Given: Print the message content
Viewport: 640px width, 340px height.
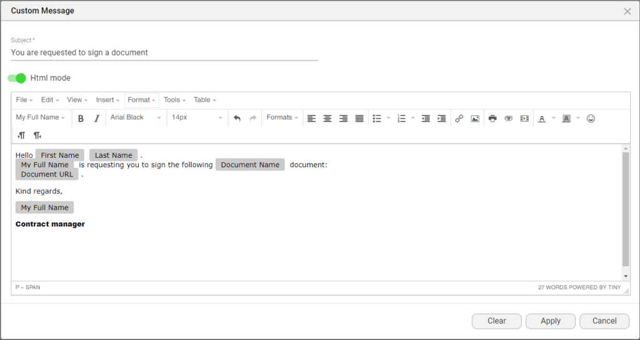Looking at the screenshot, I should (492, 119).
